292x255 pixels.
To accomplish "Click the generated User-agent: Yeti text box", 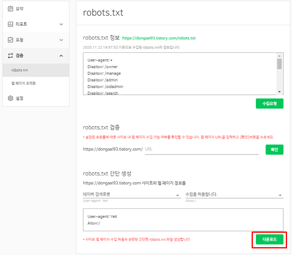I will click(183, 220).
